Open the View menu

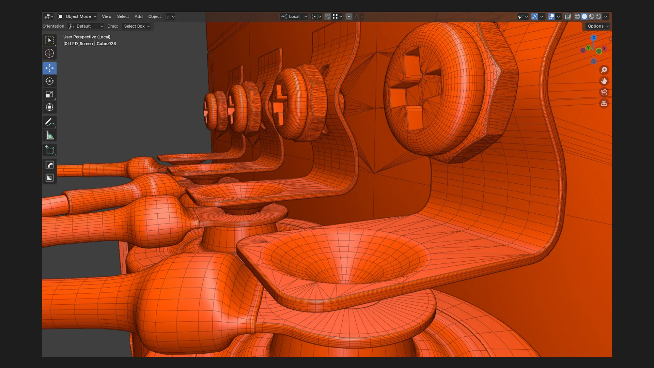pyautogui.click(x=107, y=16)
